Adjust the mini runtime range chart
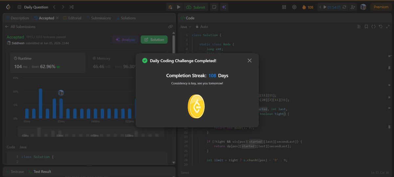The height and width of the screenshot is (177, 394). 91,132
